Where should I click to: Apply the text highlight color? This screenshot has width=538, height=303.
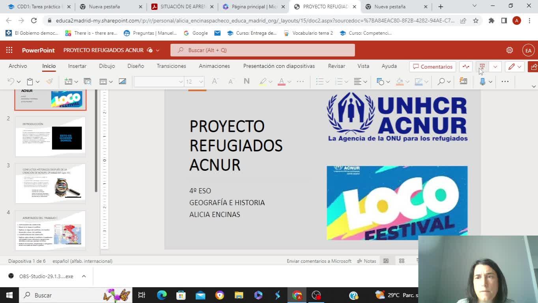[x=263, y=81]
